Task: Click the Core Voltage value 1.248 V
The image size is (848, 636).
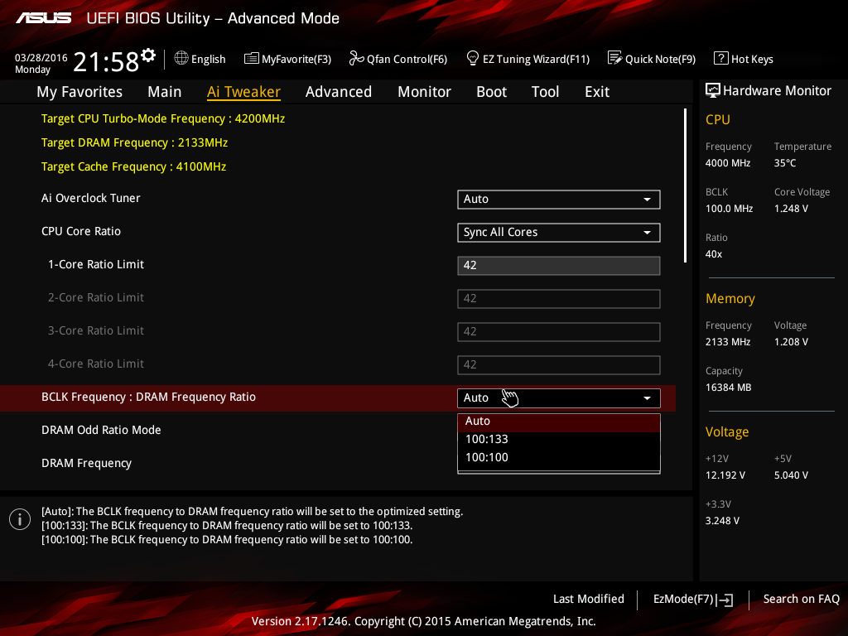Action: click(791, 208)
